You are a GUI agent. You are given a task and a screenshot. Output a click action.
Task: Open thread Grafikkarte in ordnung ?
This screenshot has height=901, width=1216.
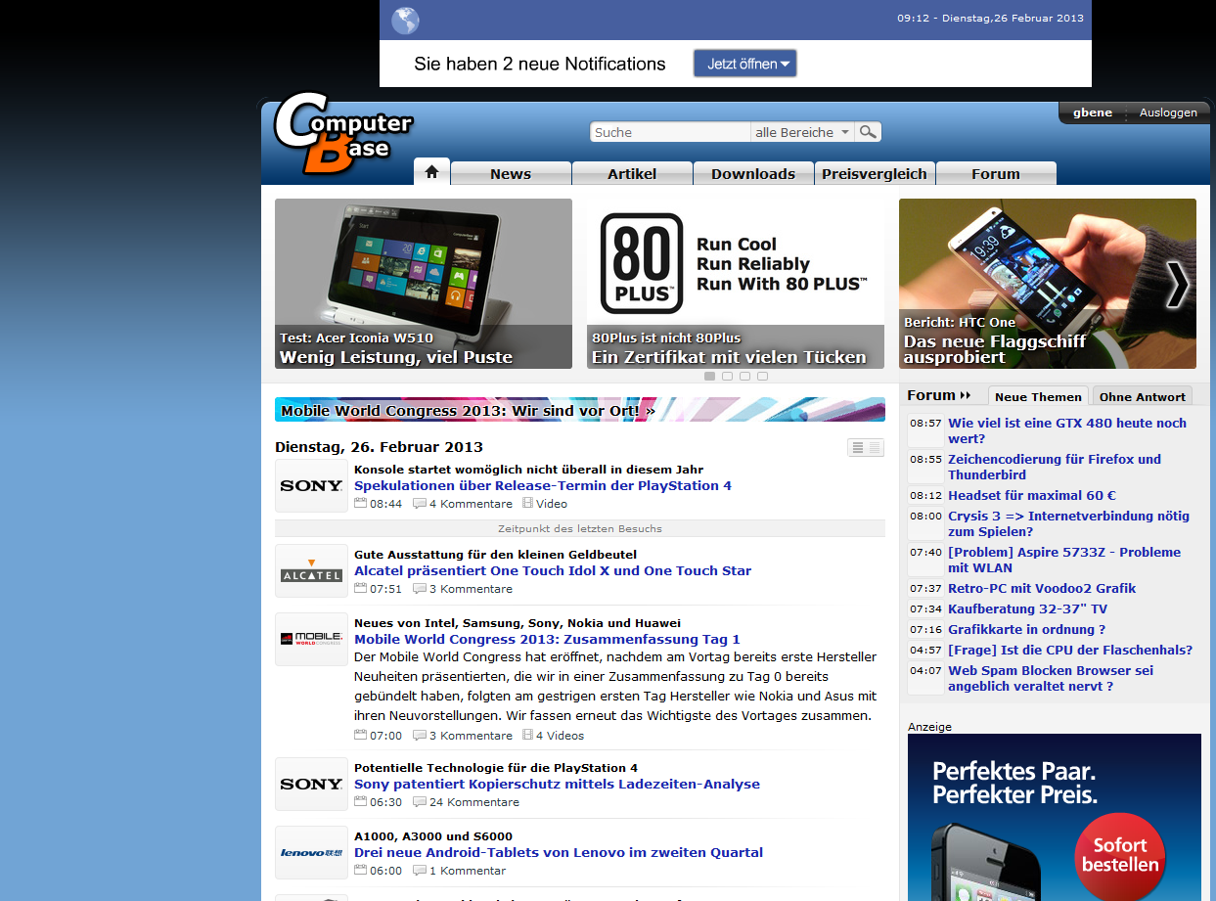[x=1026, y=629]
